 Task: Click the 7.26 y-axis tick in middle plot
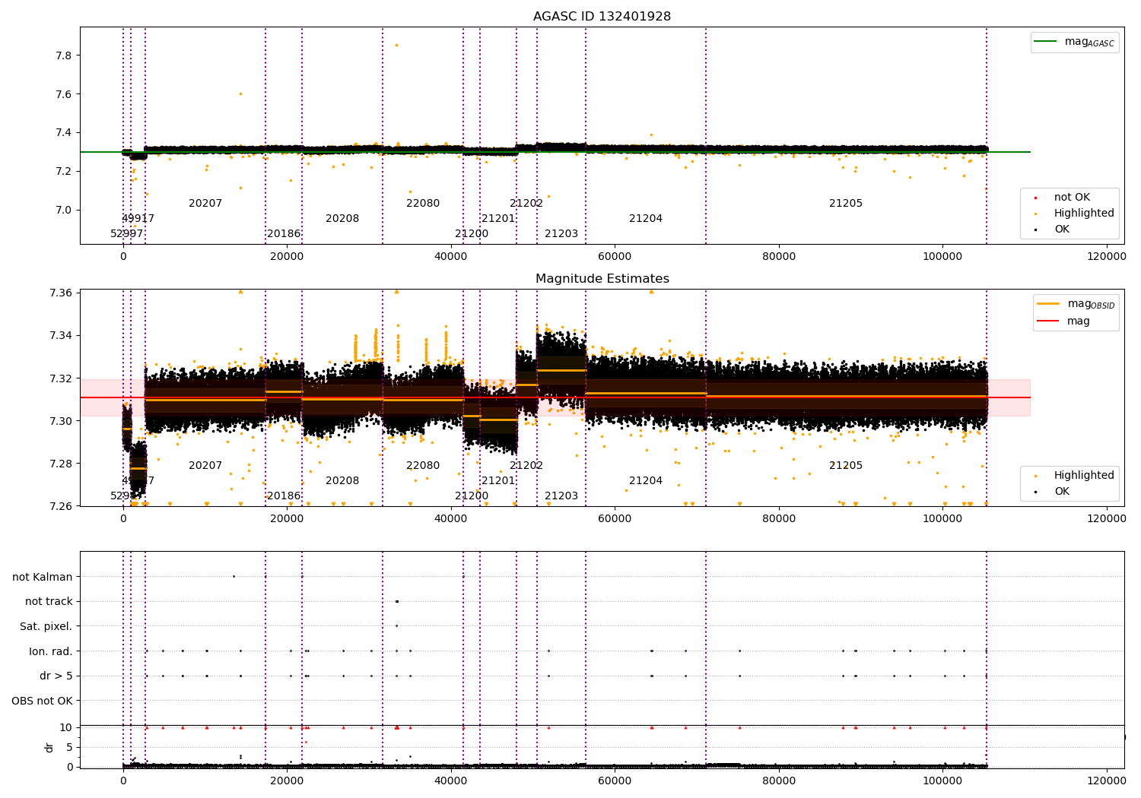pyautogui.click(x=61, y=507)
